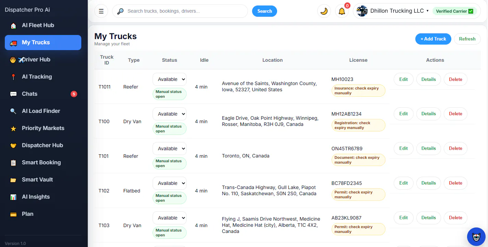Toggle dark mode moon icon
Viewport: 488px width, 247px height.
[324, 11]
